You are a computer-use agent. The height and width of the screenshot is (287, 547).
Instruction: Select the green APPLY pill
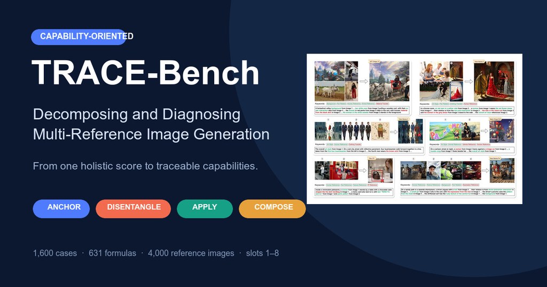(205, 208)
